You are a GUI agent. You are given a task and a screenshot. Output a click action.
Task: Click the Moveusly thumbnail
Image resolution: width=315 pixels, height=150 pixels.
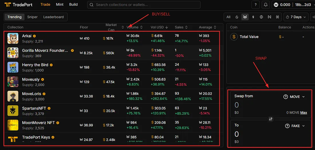click(x=13, y=82)
